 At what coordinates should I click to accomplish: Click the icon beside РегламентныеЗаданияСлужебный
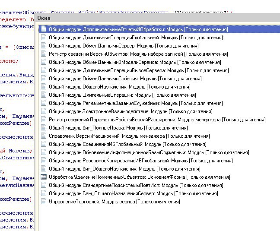[44, 103]
